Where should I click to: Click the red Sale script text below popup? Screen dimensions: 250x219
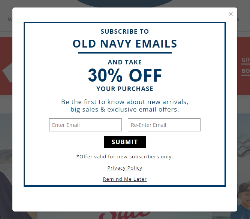125,215
